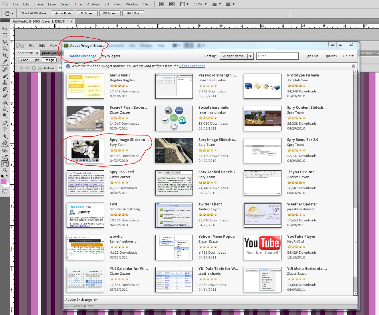Click Sign Out in Widget Browser
This screenshot has width=379, height=315.
[311, 56]
